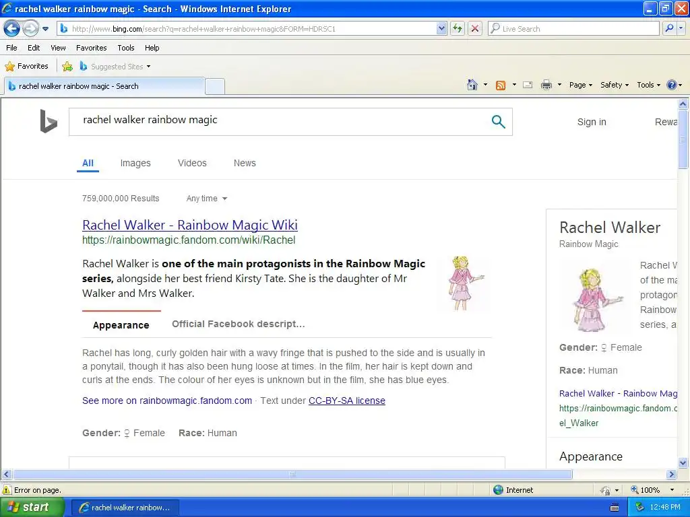Click the Read Mail icon
This screenshot has width=690, height=517.
(x=528, y=85)
